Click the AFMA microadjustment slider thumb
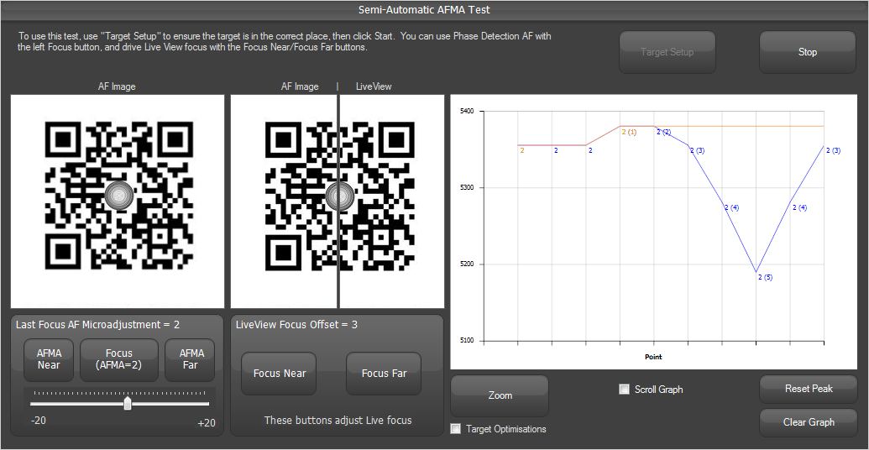The width and height of the screenshot is (869, 450). tap(128, 404)
